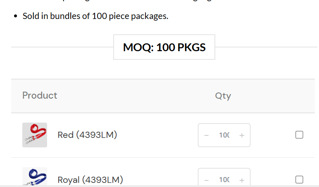Image resolution: width=319 pixels, height=187 pixels.
Task: Click the Royal (4393LM) product name
Action: [x=90, y=180]
